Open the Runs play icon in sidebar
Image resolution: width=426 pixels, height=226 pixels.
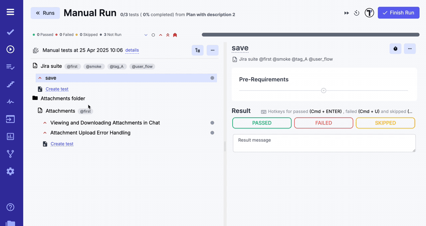coord(10,50)
